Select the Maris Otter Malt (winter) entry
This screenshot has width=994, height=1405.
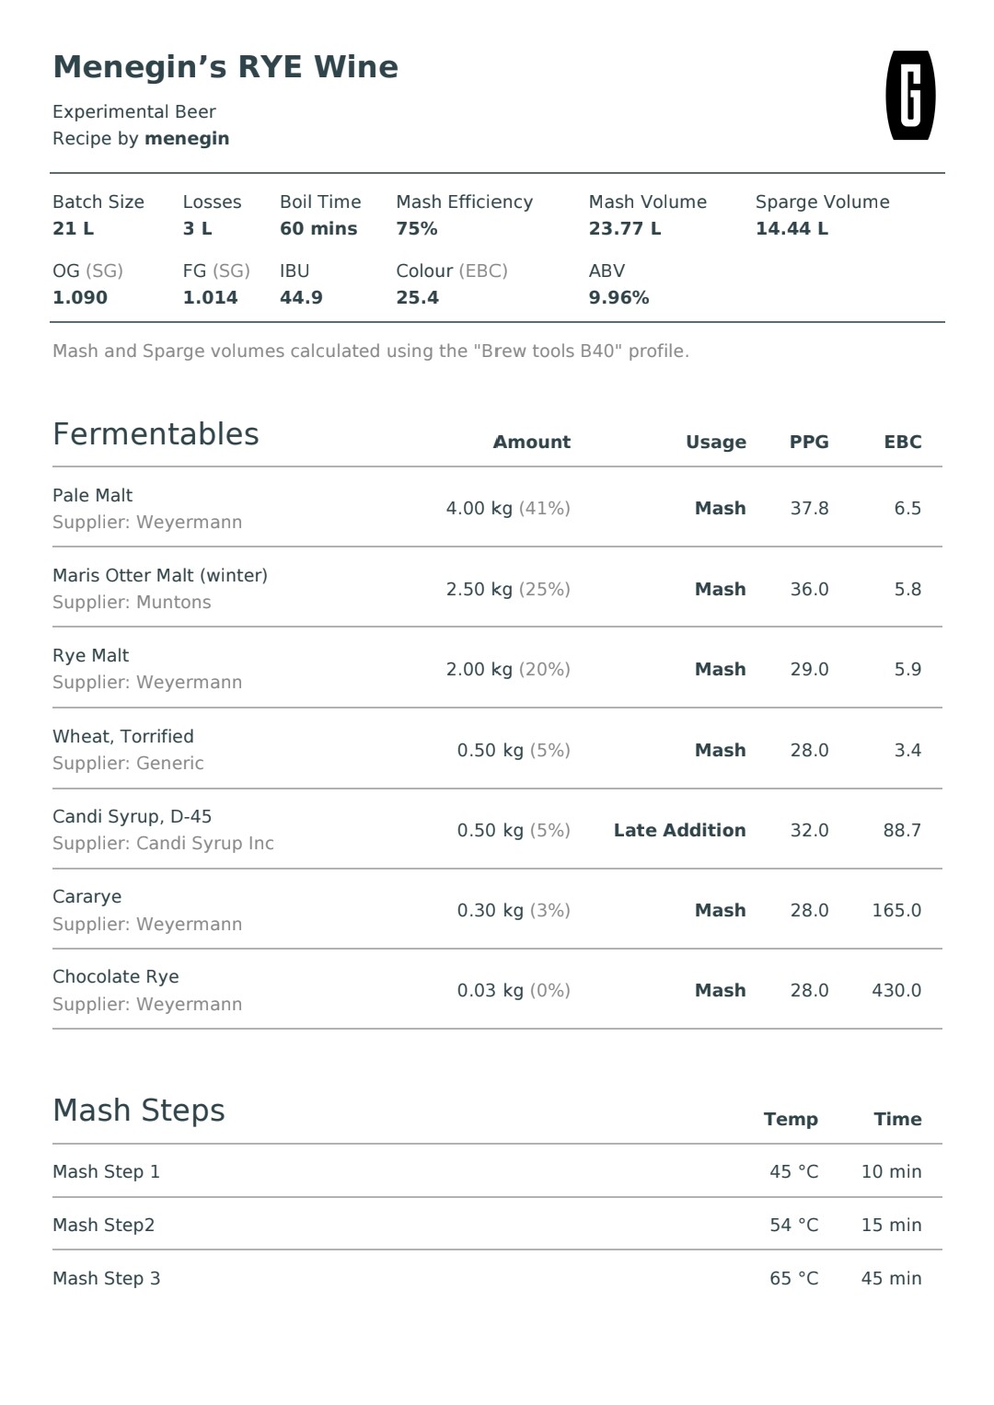coord(497,588)
